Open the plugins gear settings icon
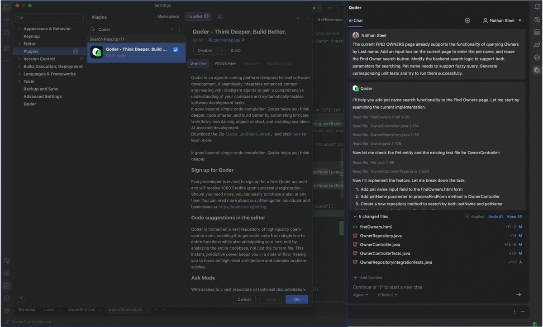This screenshot has width=543, height=327. (x=220, y=16)
